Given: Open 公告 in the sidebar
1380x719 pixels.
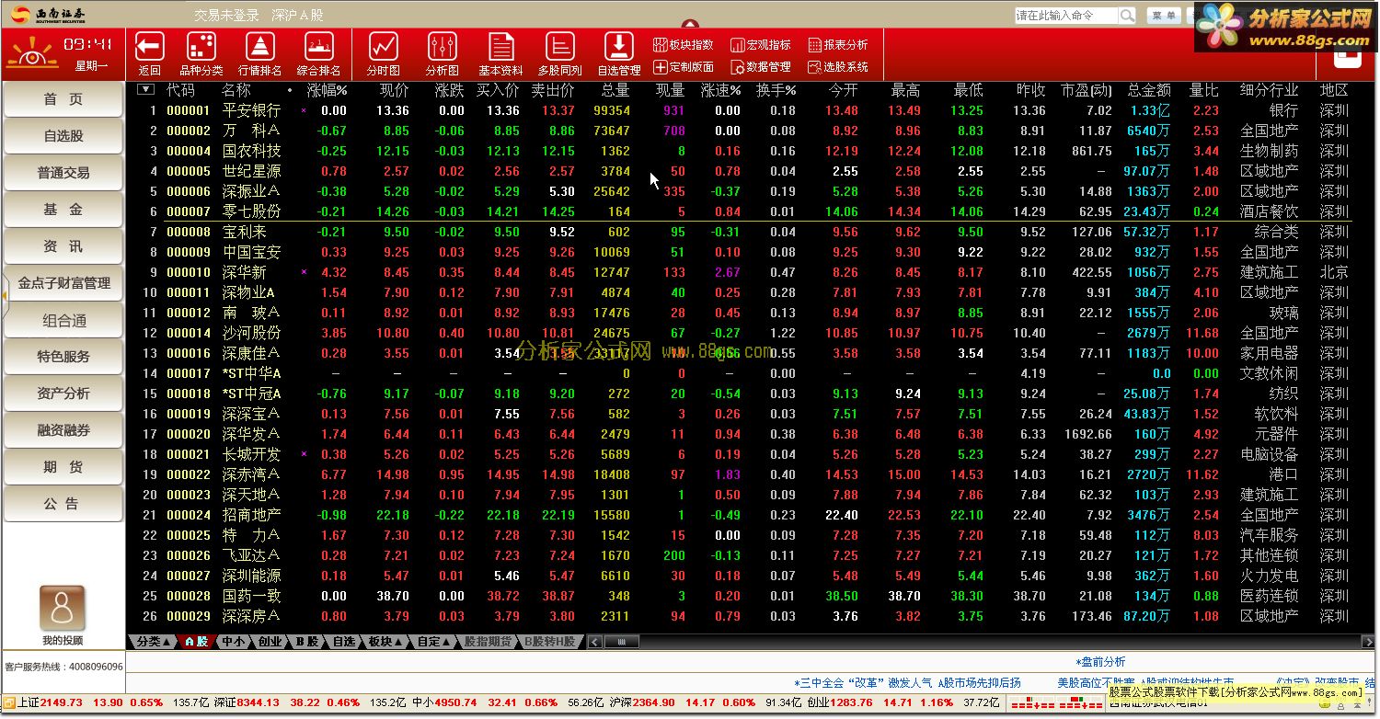Looking at the screenshot, I should pos(63,504).
